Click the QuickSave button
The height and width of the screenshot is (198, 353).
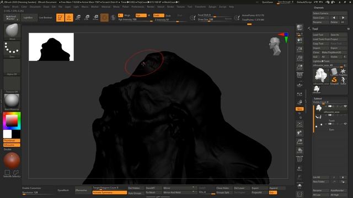tap(267, 2)
